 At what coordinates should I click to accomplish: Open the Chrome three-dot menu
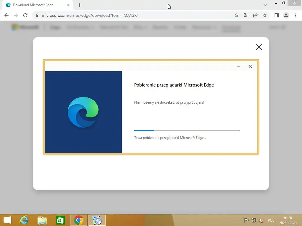click(x=296, y=15)
